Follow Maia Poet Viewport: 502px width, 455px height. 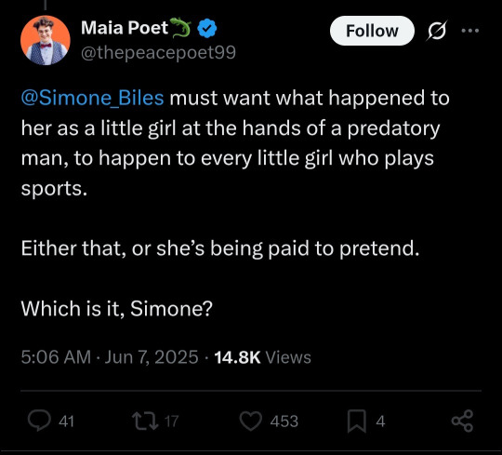pyautogui.click(x=372, y=31)
